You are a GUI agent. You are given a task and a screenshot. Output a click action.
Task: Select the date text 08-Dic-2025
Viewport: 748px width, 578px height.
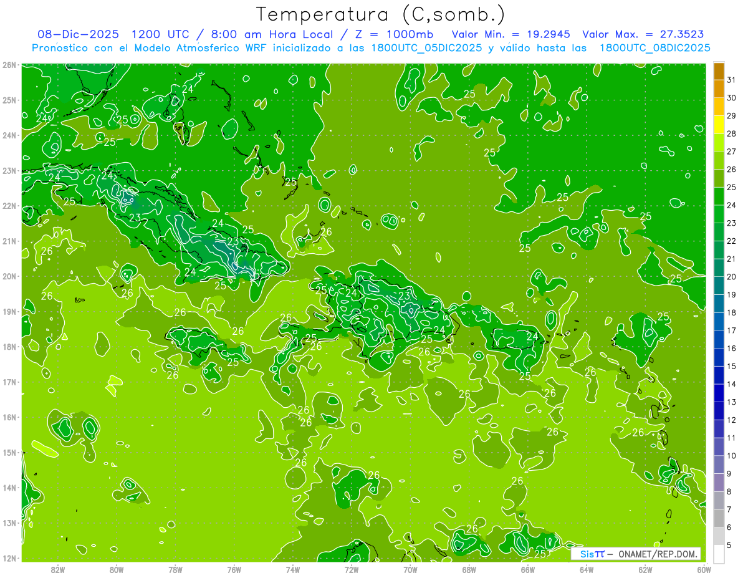[78, 34]
